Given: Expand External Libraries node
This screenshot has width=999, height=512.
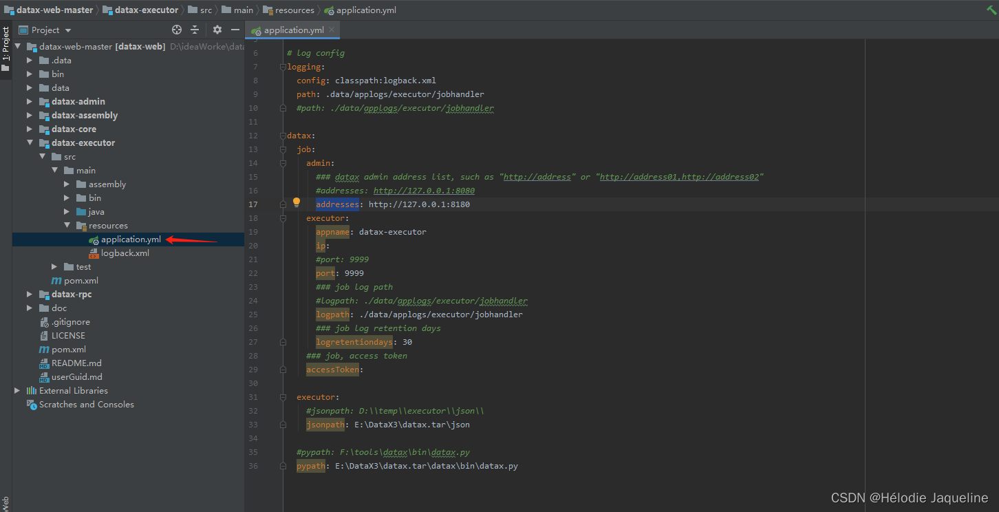Looking at the screenshot, I should (x=17, y=391).
